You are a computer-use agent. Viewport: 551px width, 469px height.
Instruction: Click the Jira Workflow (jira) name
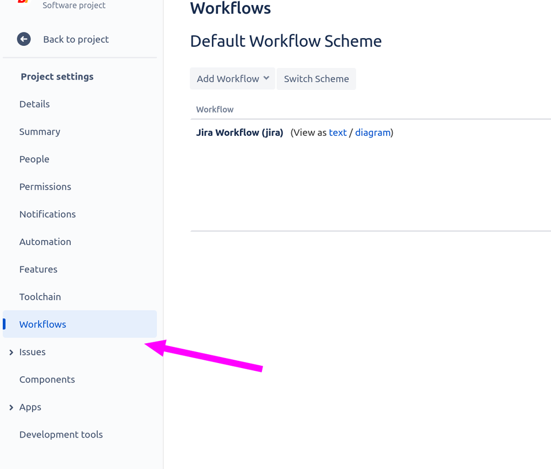pyautogui.click(x=240, y=132)
